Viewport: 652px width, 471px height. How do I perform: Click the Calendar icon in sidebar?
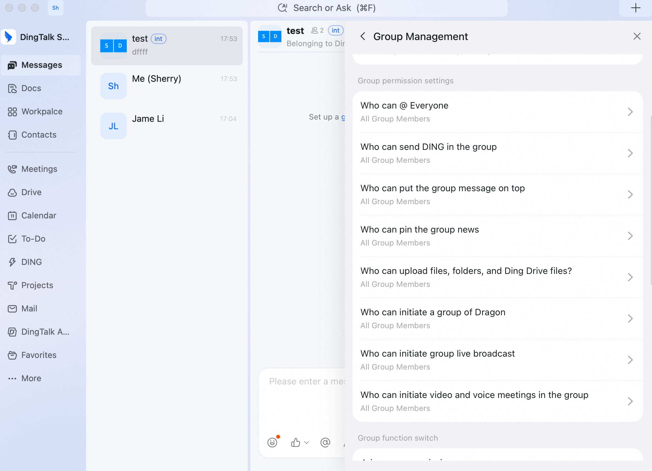[x=12, y=215]
